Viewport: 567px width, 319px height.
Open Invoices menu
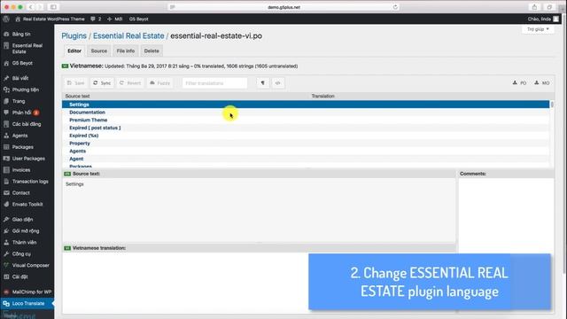pos(21,170)
